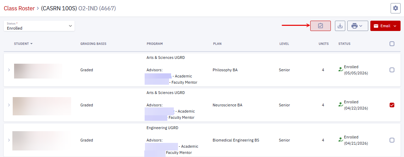This screenshot has width=404, height=157.
Task: Click the enrolled status icon dated 04/22/2026
Action: 341,105
